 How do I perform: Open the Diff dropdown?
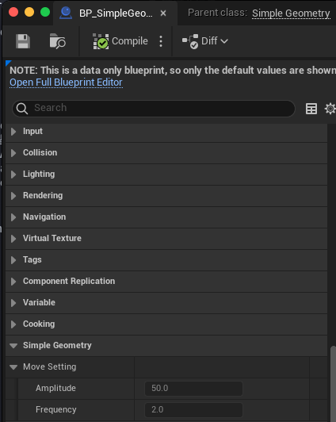point(205,41)
